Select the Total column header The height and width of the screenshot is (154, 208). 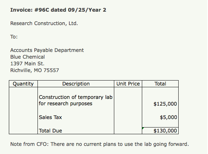tap(160, 84)
